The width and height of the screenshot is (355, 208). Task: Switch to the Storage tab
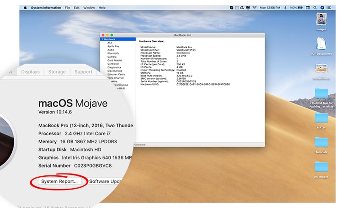[x=57, y=72]
